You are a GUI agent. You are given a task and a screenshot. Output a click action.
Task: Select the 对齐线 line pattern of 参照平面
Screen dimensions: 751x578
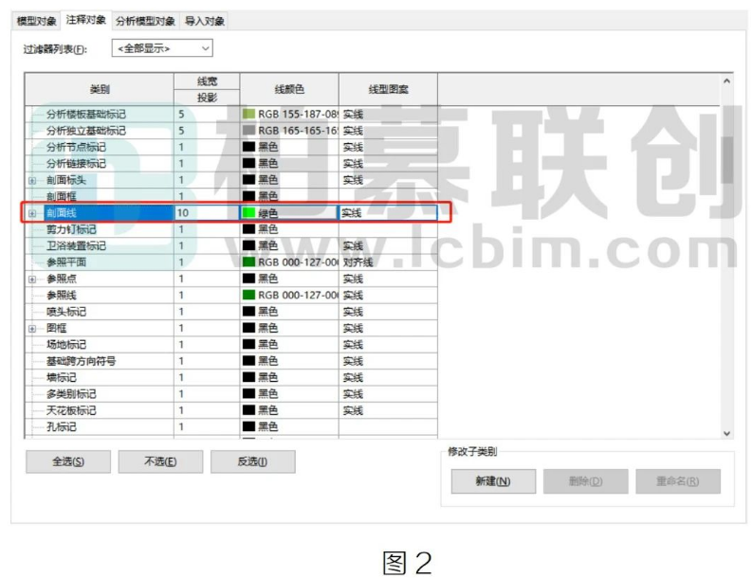point(388,262)
